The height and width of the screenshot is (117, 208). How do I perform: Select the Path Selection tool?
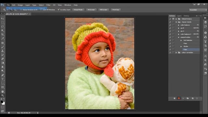(3, 83)
